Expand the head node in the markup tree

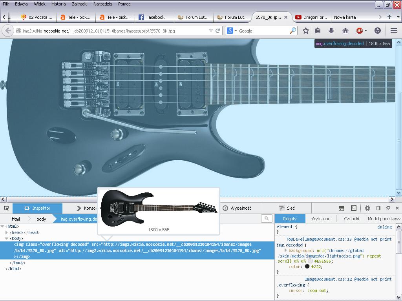coord(7,232)
